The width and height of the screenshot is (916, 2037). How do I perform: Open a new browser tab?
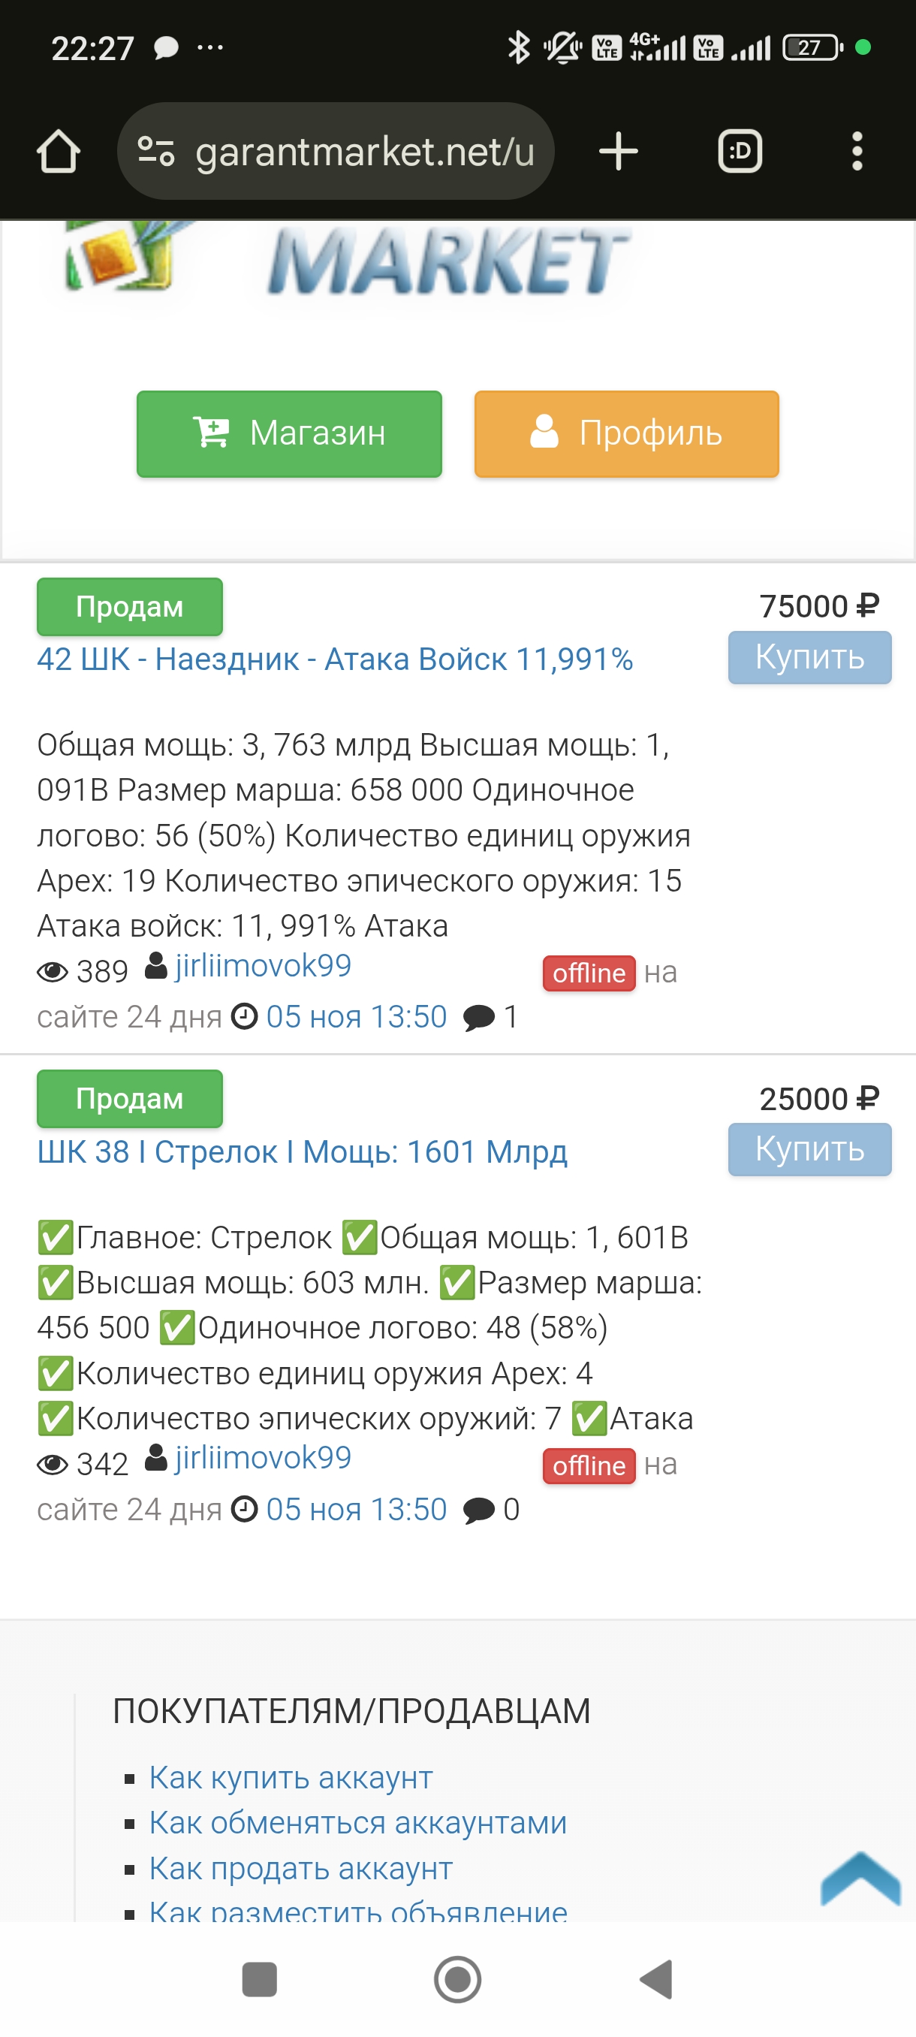pyautogui.click(x=618, y=151)
